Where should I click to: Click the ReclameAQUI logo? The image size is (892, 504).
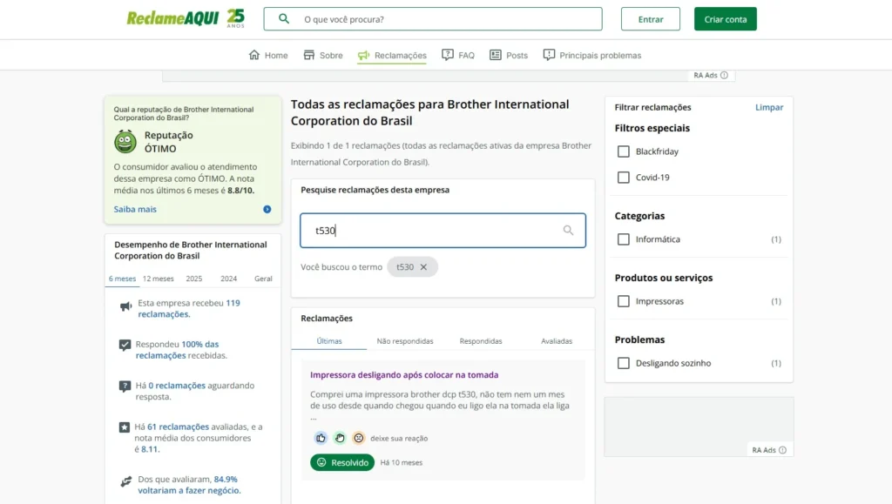(x=172, y=18)
